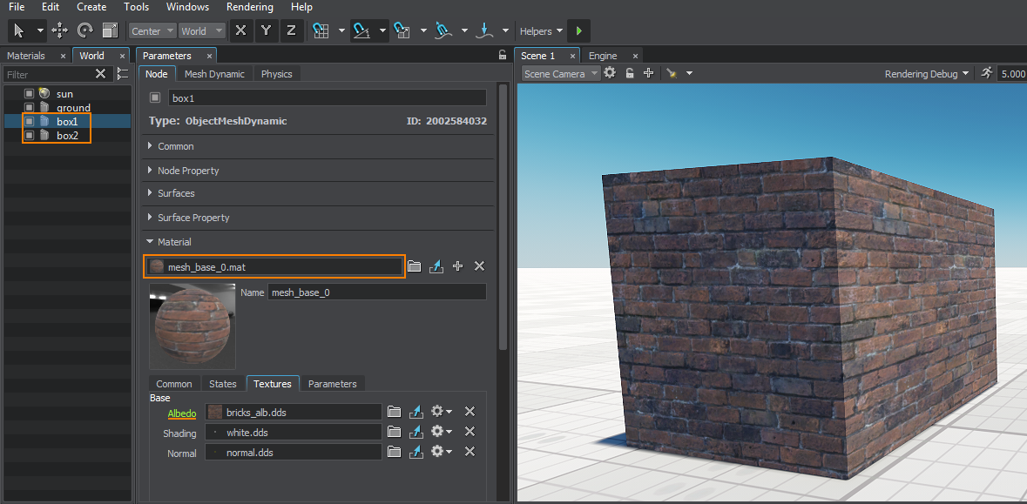Toggle the Y axis constraint
Screen dimensions: 1027x504
tap(266, 30)
